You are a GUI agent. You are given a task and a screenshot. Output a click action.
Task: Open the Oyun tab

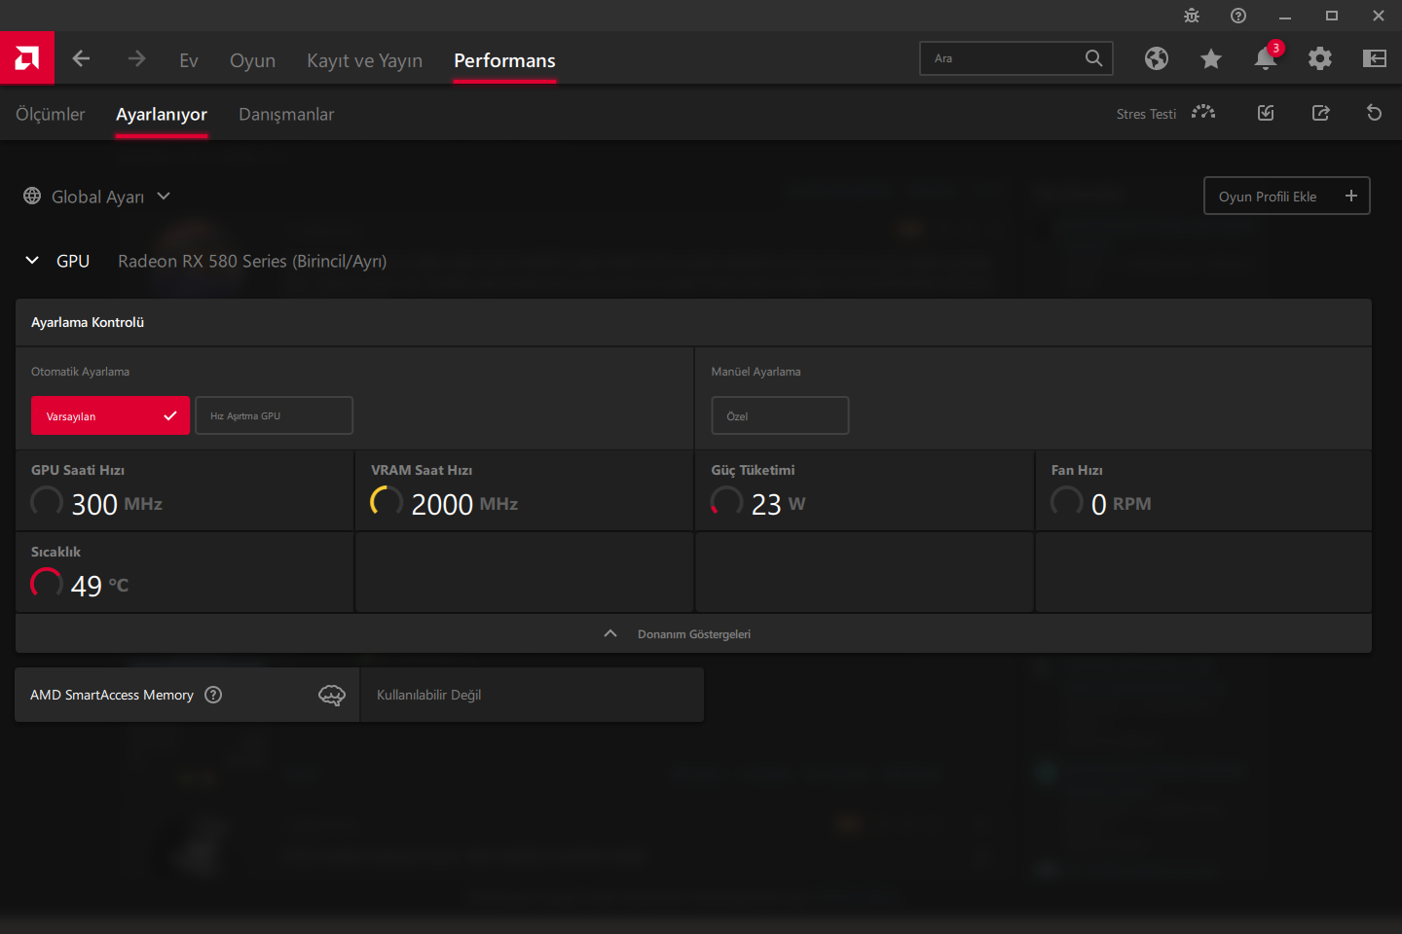click(x=252, y=60)
